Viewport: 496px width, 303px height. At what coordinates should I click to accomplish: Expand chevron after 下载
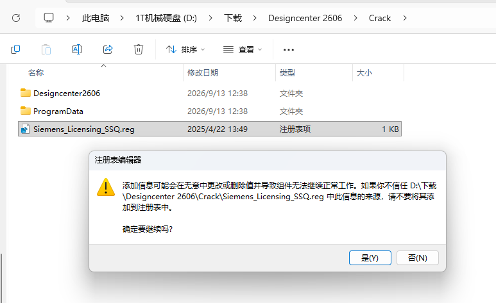tap(255, 18)
